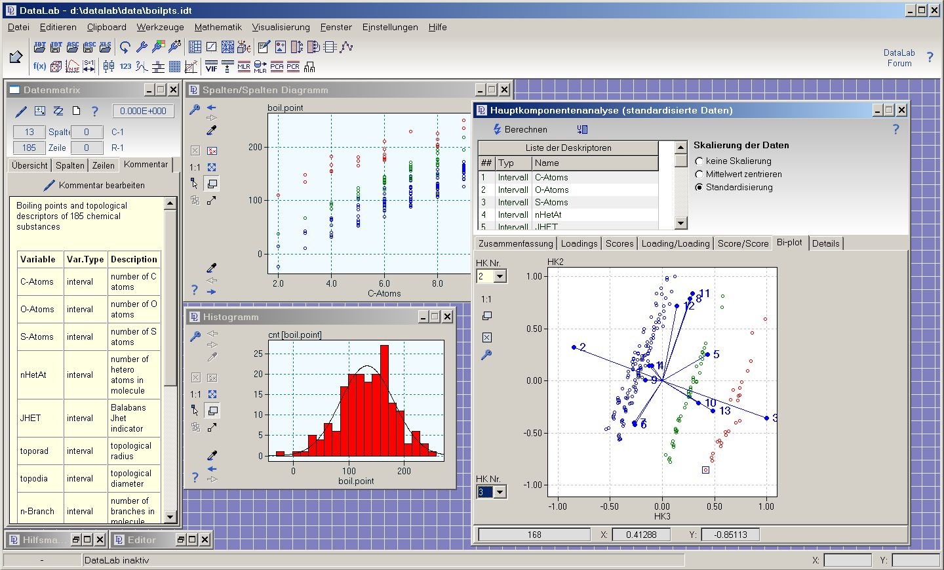Click the f(x) function icon
The width and height of the screenshot is (944, 570).
point(39,66)
